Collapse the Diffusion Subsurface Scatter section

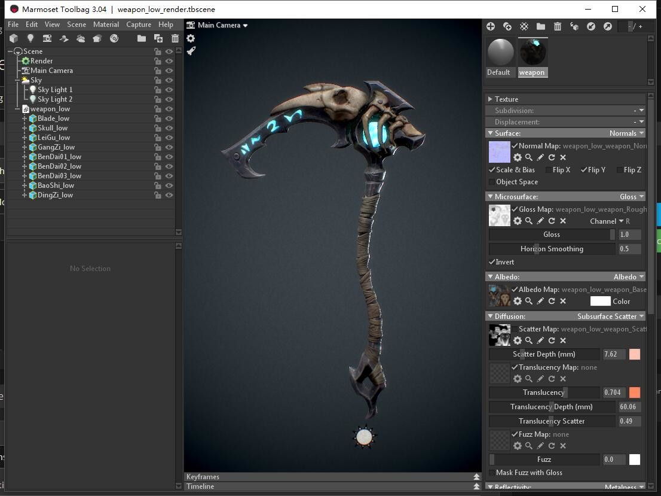point(491,316)
